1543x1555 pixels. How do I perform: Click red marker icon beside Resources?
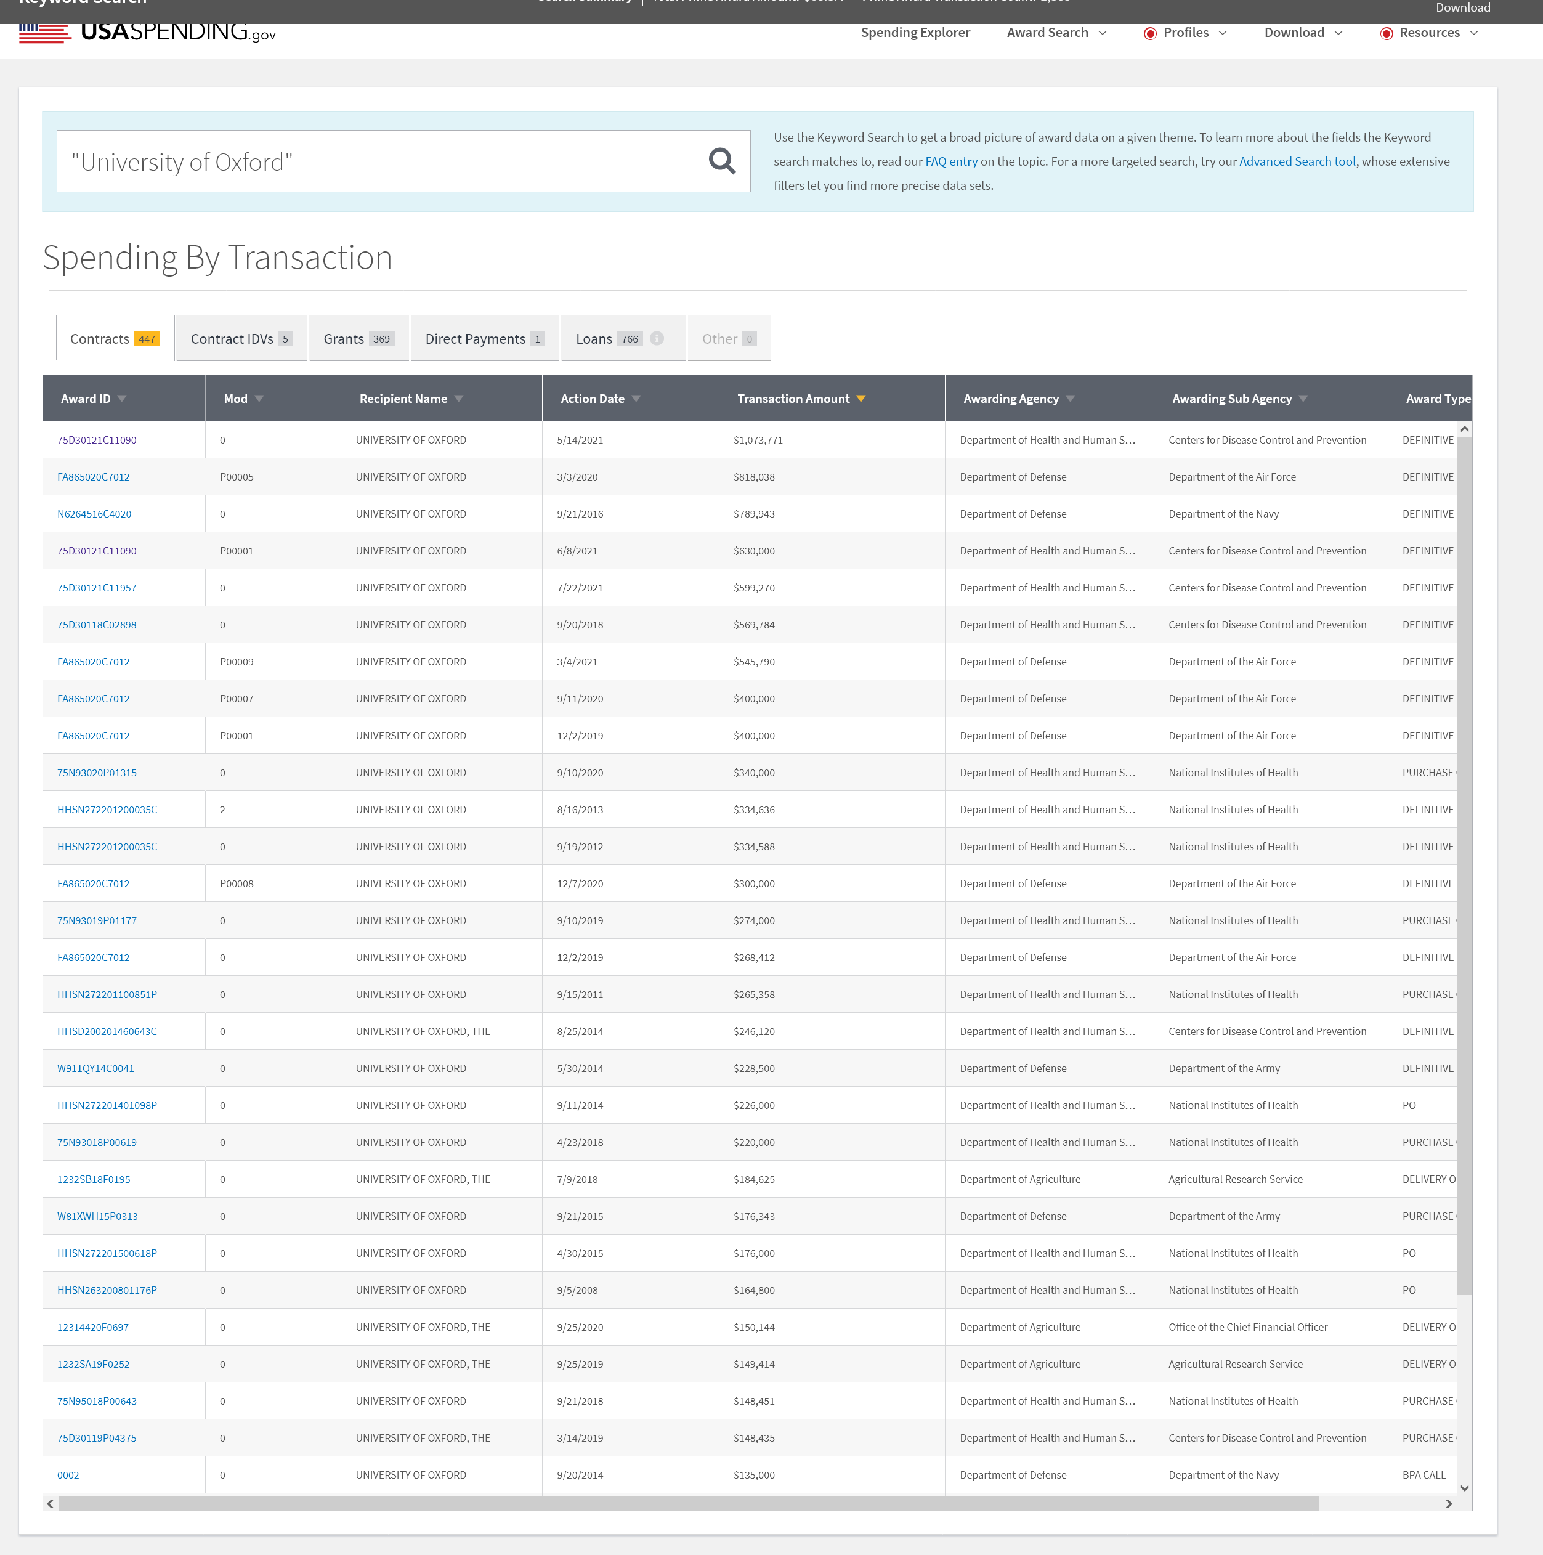(x=1386, y=33)
